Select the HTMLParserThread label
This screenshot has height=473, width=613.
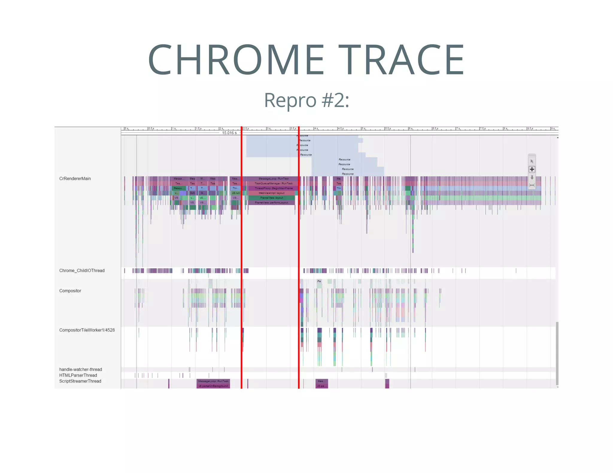click(78, 375)
